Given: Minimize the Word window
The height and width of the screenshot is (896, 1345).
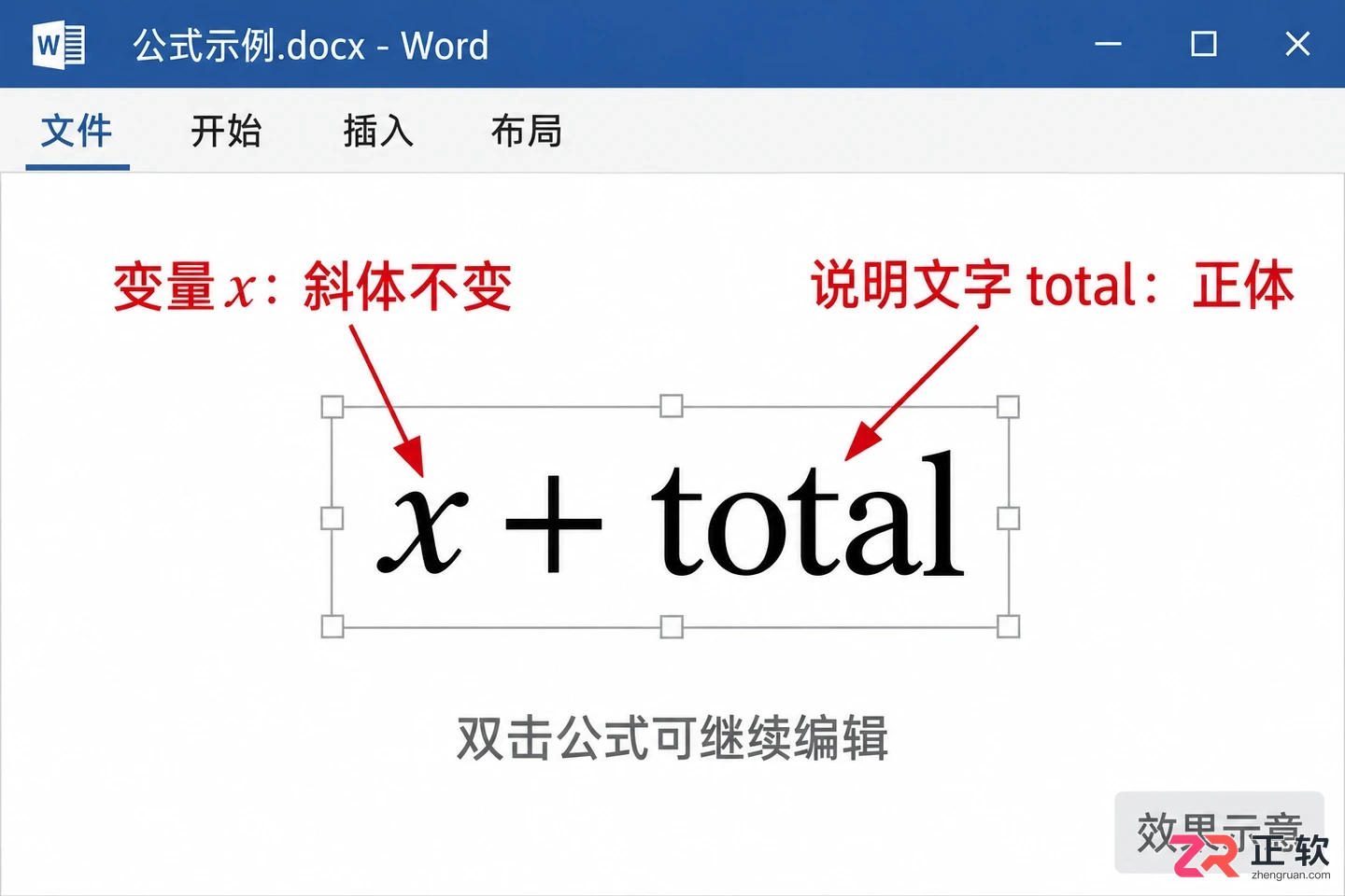Looking at the screenshot, I should click(1108, 44).
